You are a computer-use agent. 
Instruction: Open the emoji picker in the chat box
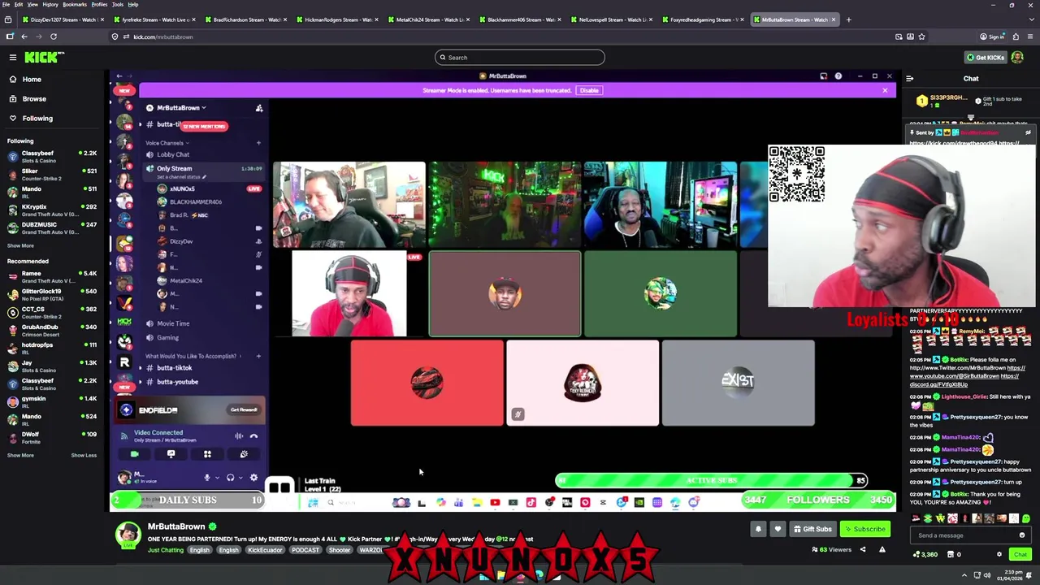1022,535
